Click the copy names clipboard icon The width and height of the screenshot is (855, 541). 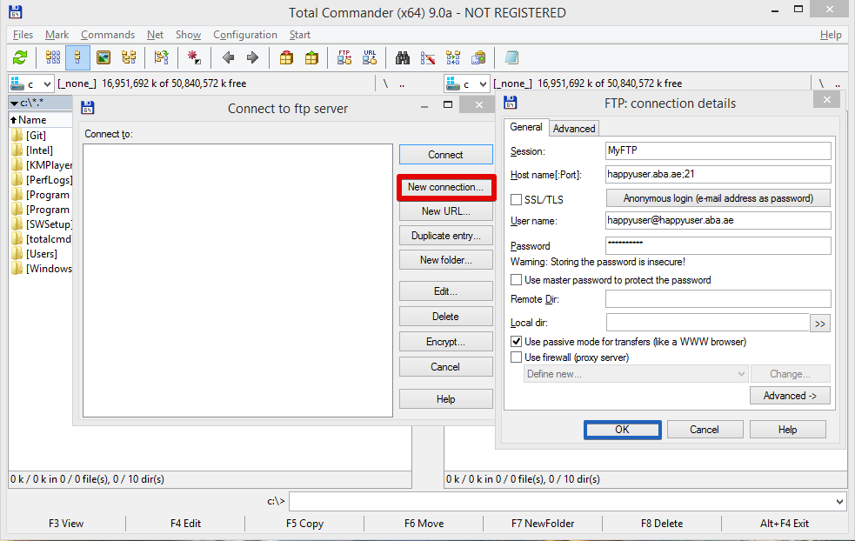(478, 57)
